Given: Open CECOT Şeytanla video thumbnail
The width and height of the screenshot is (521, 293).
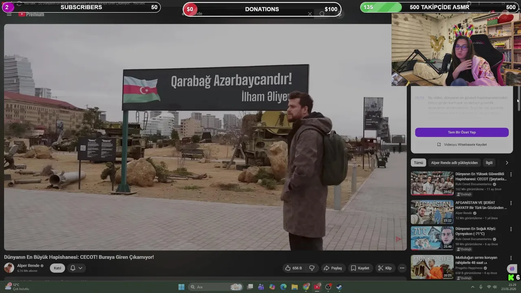Looking at the screenshot, I should click(x=432, y=183).
